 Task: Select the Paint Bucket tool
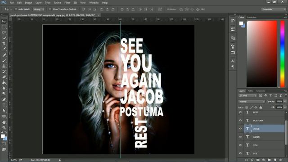point(4,83)
